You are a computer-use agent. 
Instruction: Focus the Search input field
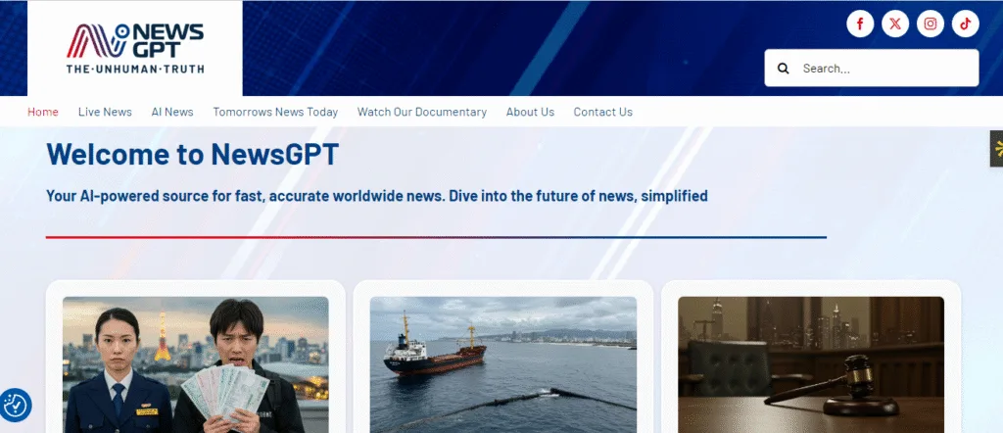pyautogui.click(x=871, y=68)
